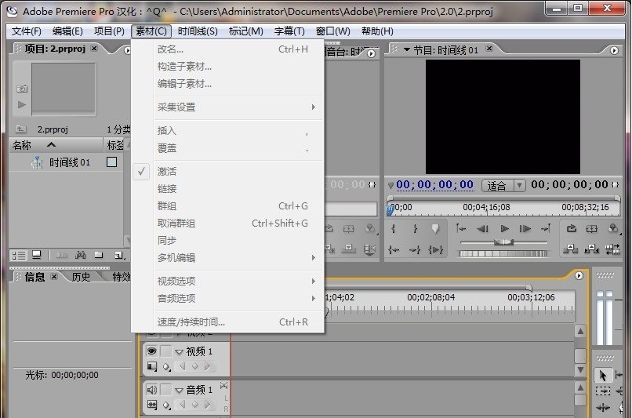Choose 改名... menu entry

click(x=227, y=49)
